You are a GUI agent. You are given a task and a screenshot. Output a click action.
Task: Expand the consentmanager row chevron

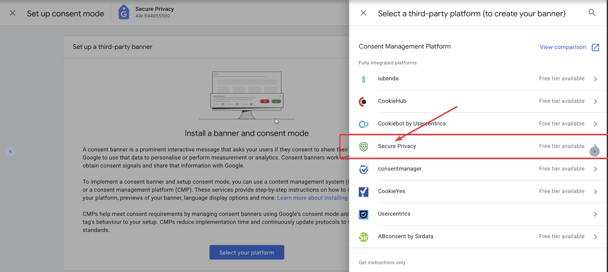pyautogui.click(x=595, y=169)
